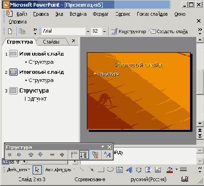Viewport: 204px width, 186px height.
Task: Click the Collapse All outline icon
Action: (x=74, y=155)
